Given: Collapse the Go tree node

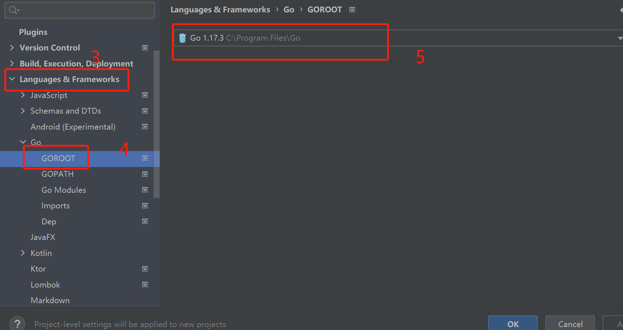Looking at the screenshot, I should pyautogui.click(x=23, y=142).
